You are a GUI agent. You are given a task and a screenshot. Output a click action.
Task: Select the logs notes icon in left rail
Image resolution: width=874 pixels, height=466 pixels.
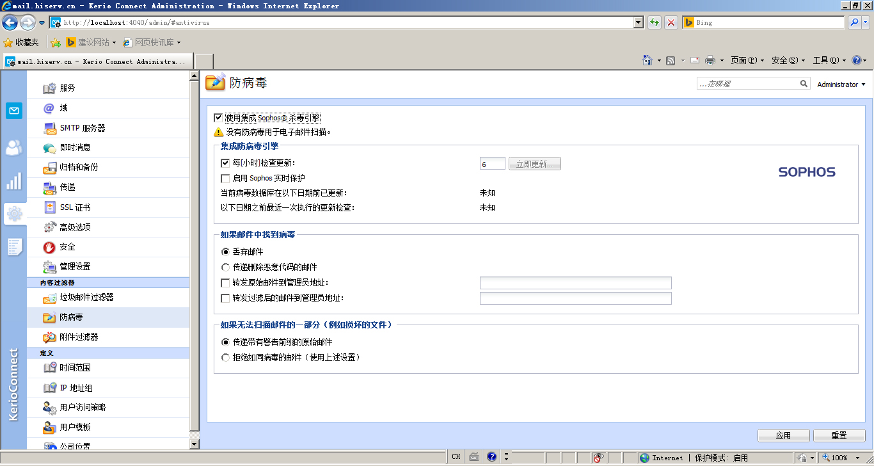14,247
